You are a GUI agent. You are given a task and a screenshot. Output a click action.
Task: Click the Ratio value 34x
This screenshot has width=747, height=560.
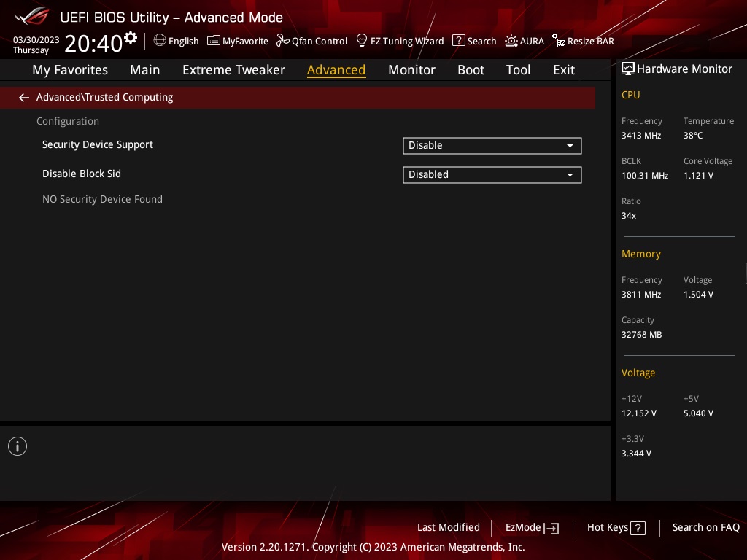(x=629, y=216)
